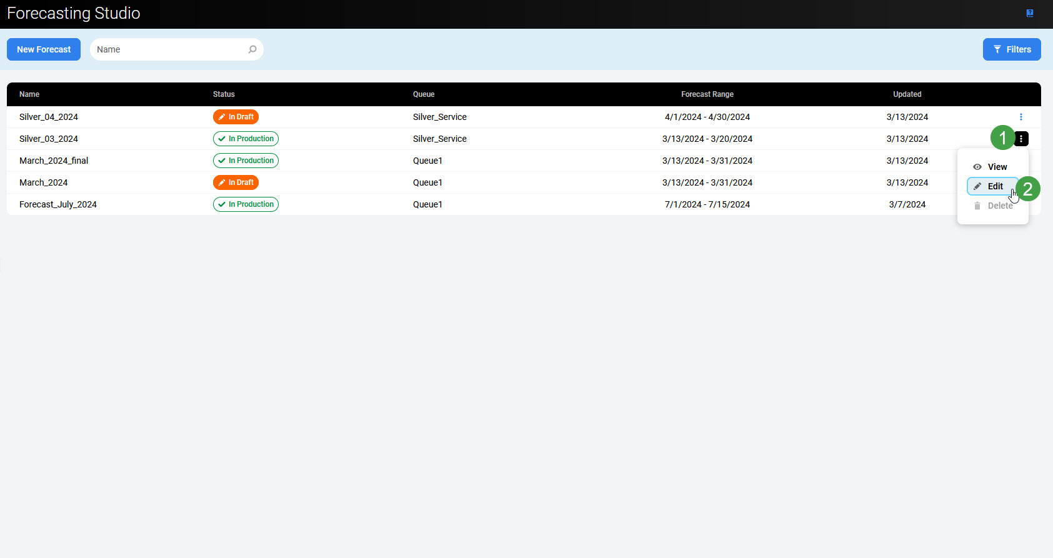The height and width of the screenshot is (558, 1053).
Task: Sort by the Name column header
Action: pos(29,94)
